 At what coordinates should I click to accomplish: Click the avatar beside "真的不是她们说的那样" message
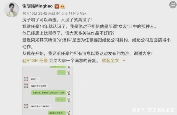pos(26,106)
